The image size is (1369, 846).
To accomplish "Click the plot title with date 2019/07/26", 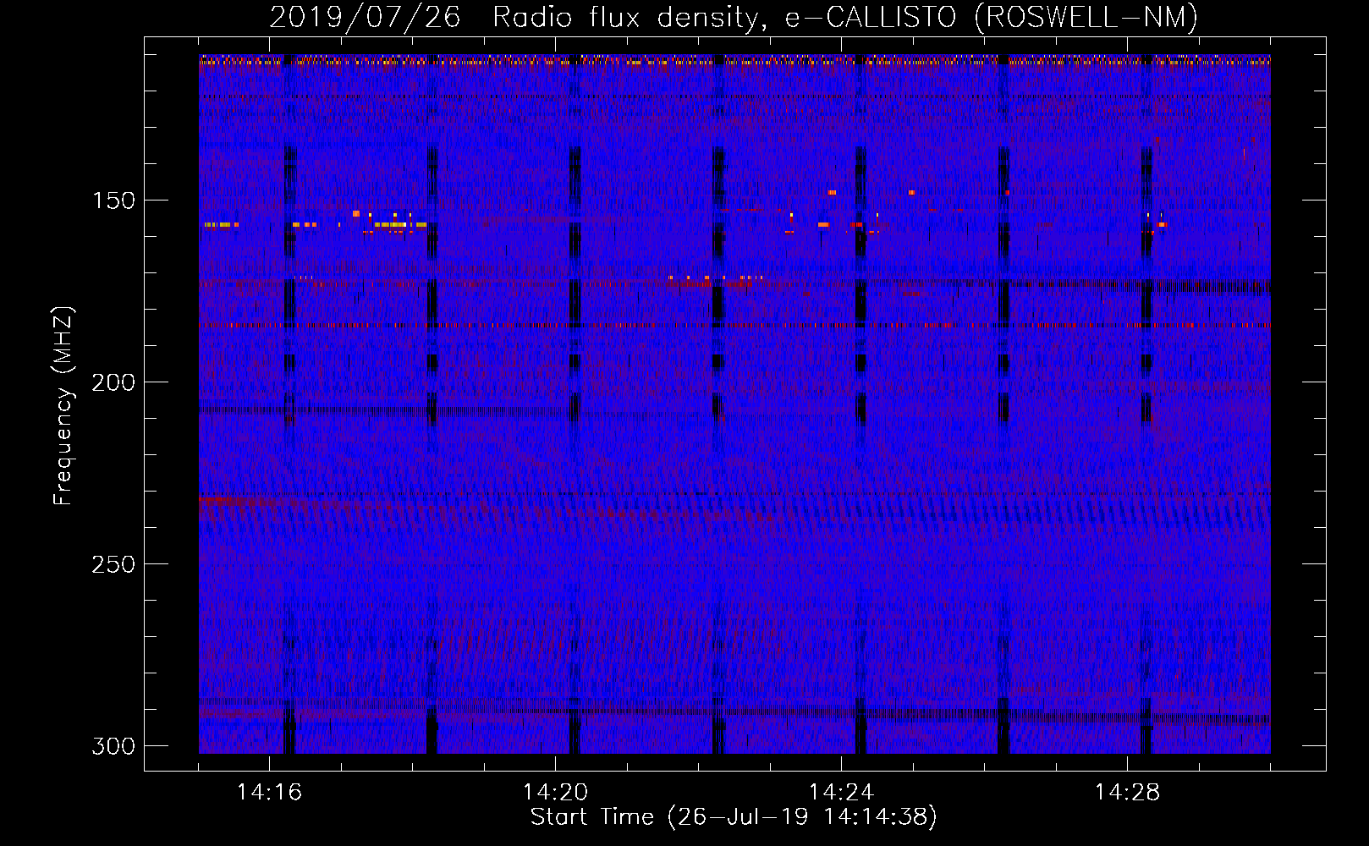I will [x=734, y=17].
